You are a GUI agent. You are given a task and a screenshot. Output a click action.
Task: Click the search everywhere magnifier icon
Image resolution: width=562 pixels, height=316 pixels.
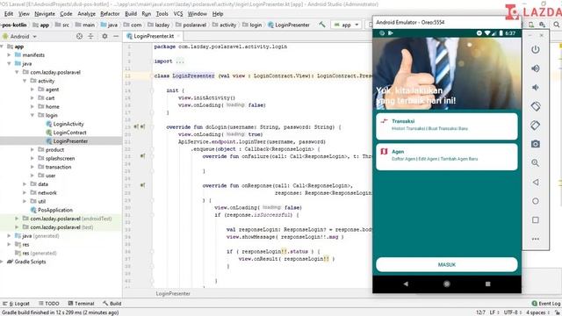coord(556,25)
